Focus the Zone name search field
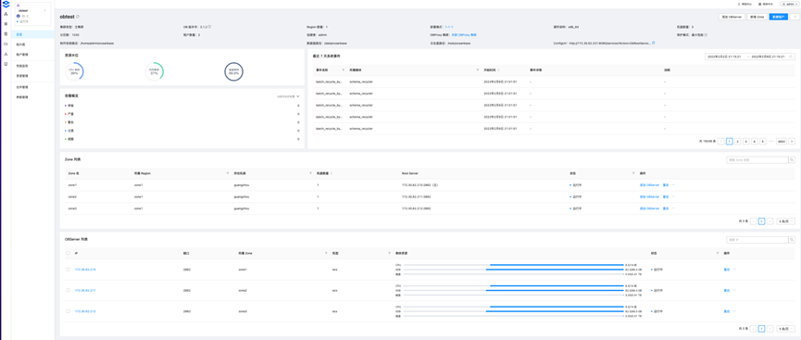801x340 pixels. point(757,160)
